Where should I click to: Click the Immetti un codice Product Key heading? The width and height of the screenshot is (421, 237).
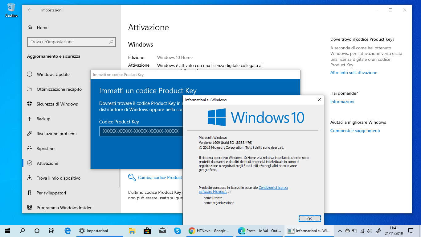click(148, 91)
